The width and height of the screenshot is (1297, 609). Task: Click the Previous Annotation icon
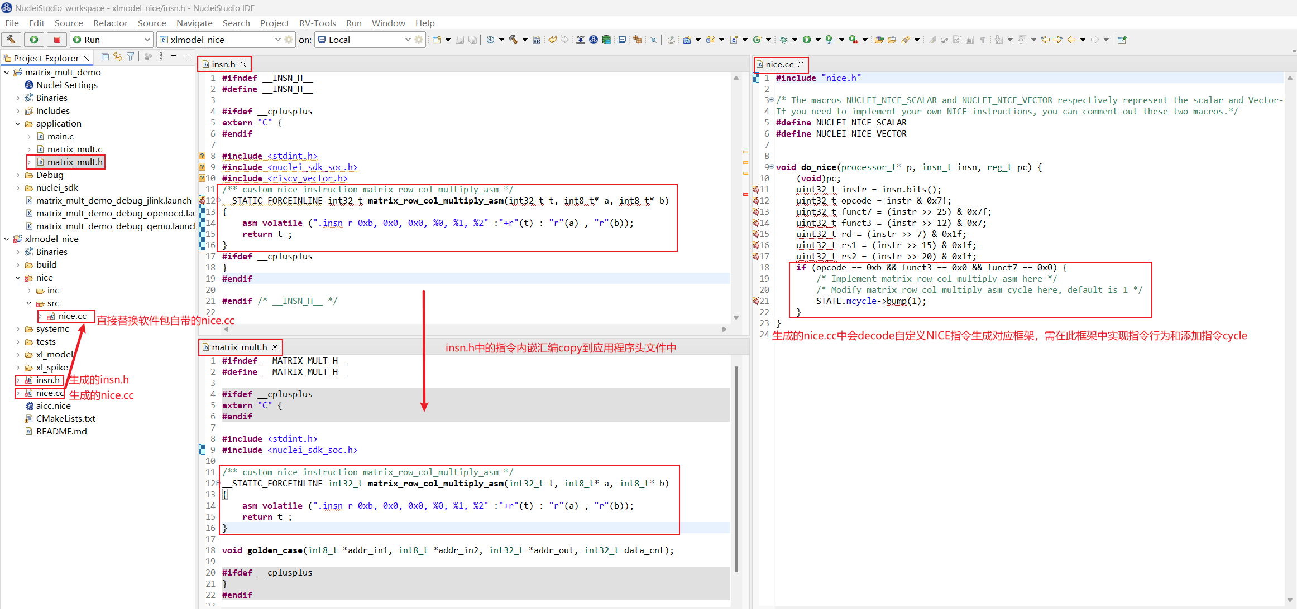coord(1022,40)
